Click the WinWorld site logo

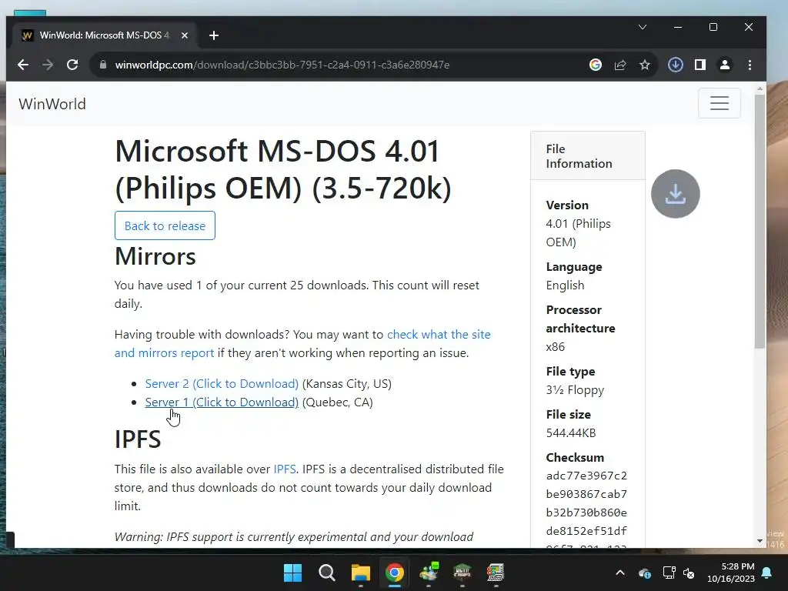click(52, 104)
